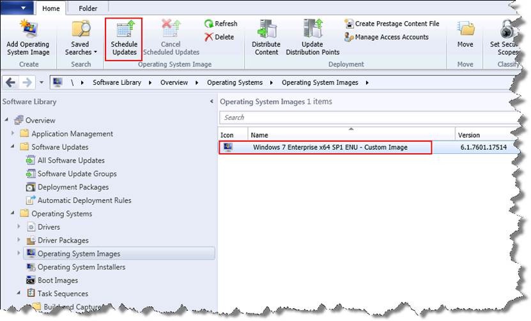Screen dimensions: 531x321
Task: Click the image icon in the Windows 7 row
Action: pos(227,147)
